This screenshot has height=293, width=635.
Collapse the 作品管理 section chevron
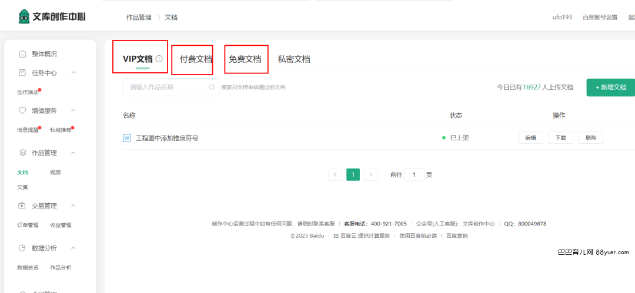[x=73, y=153]
